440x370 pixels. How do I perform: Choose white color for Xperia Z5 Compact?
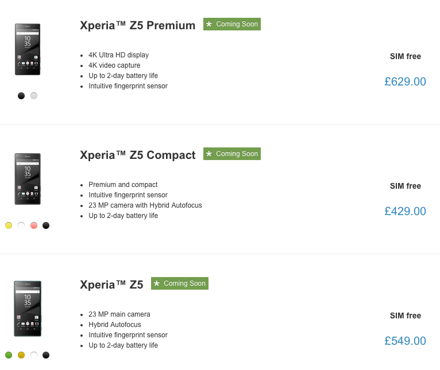pos(21,225)
